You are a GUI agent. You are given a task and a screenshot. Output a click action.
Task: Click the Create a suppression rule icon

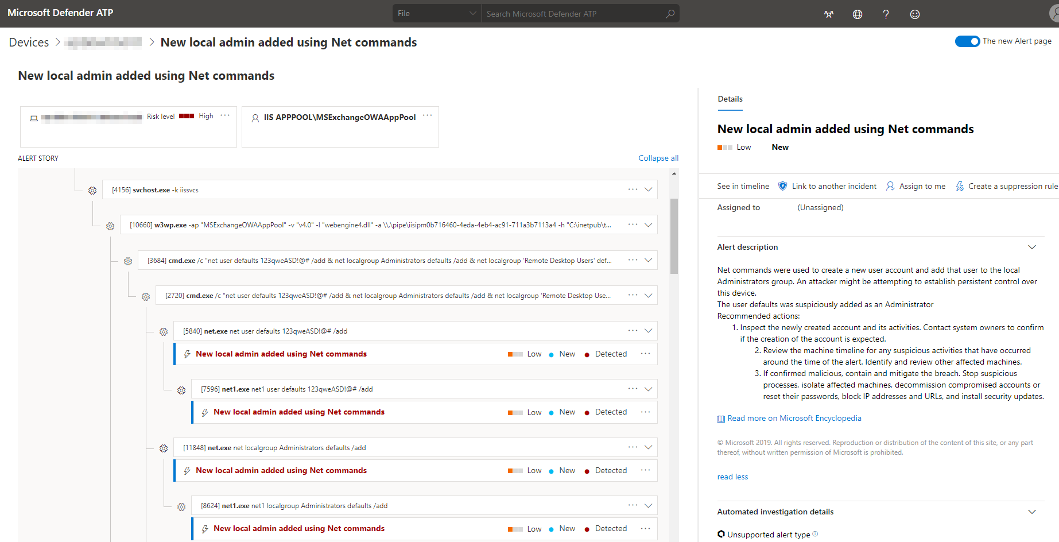959,186
